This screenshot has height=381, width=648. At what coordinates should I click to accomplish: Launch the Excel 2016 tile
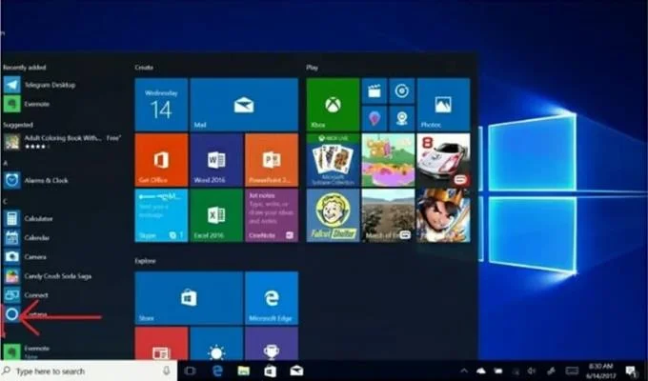(216, 215)
